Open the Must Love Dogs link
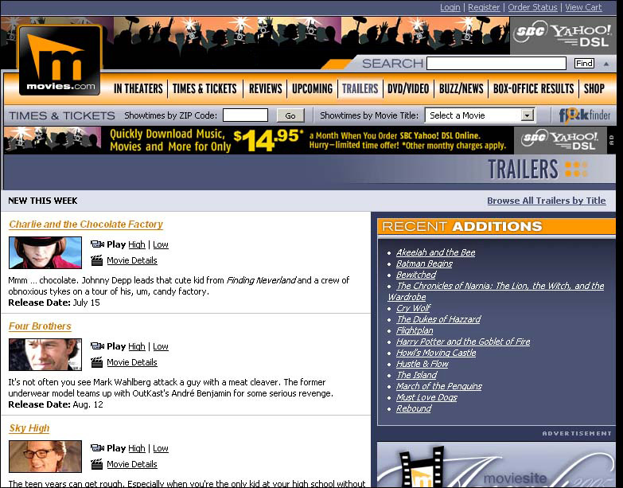 pyautogui.click(x=426, y=397)
